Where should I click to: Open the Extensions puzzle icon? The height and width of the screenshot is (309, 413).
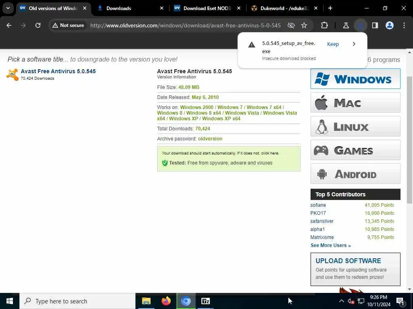pos(325,25)
